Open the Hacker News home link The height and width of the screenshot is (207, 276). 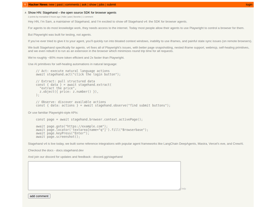38,5
